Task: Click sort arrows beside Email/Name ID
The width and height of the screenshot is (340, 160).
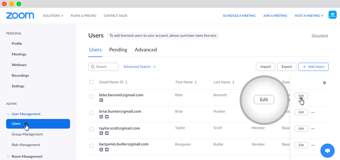Action: 126,82
